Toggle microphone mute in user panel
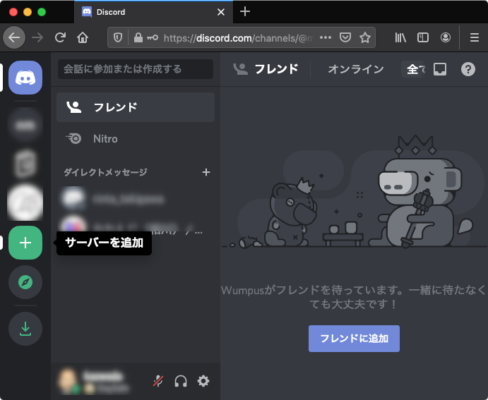The width and height of the screenshot is (488, 400). (x=158, y=381)
